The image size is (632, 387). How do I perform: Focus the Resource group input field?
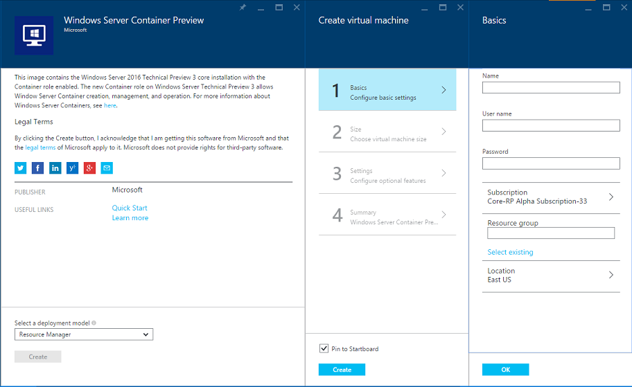[551, 233]
